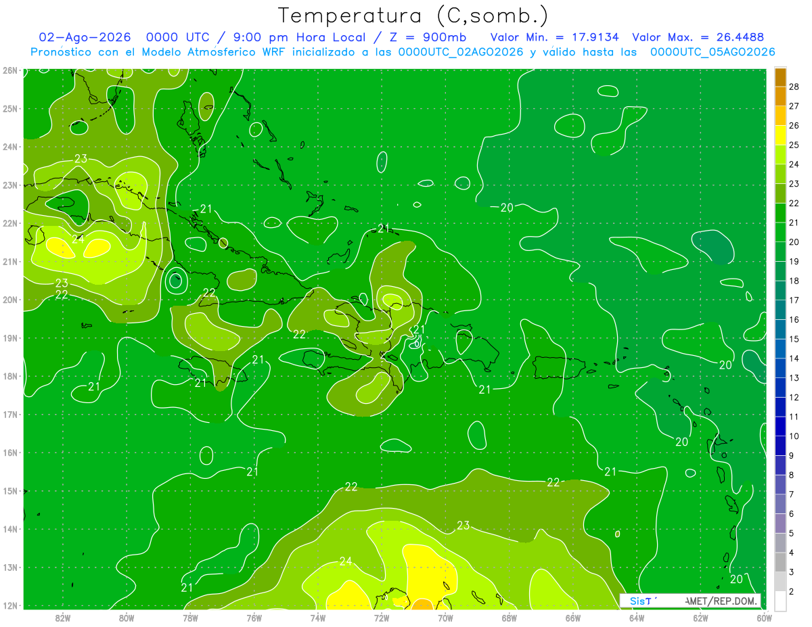
Task: Click latitude axis label 15N
Action: coord(9,490)
